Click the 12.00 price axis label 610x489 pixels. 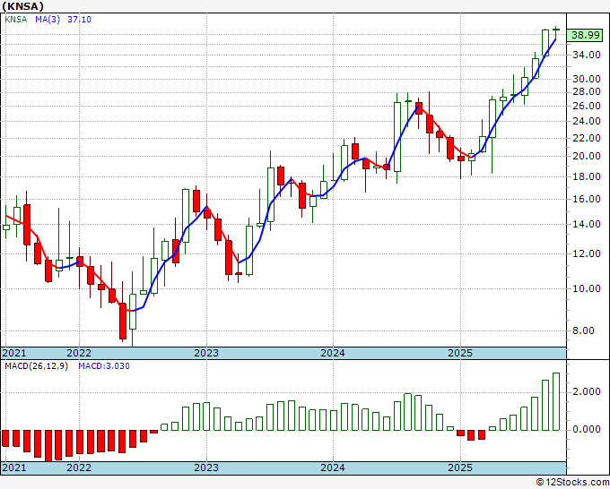587,253
